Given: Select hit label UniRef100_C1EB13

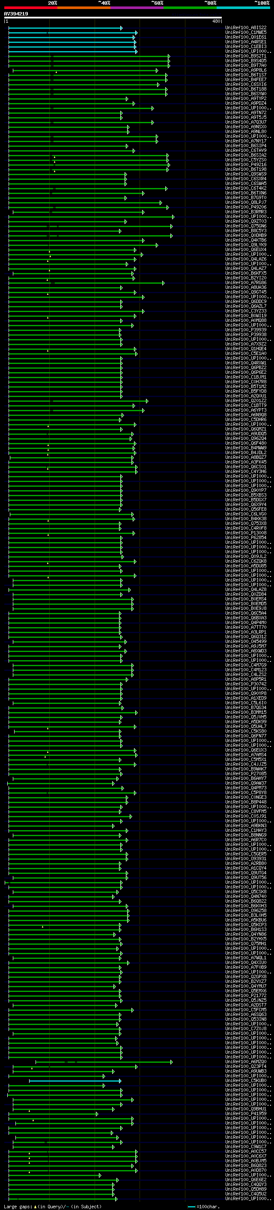Looking at the screenshot, I should coord(246,46).
